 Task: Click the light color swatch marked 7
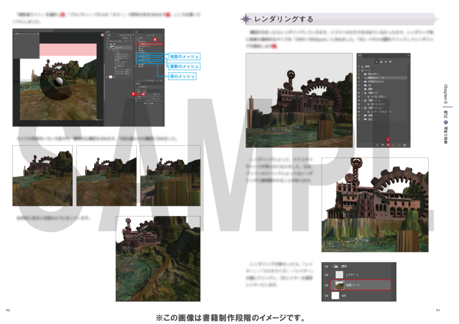pyautogui.click(x=143, y=94)
